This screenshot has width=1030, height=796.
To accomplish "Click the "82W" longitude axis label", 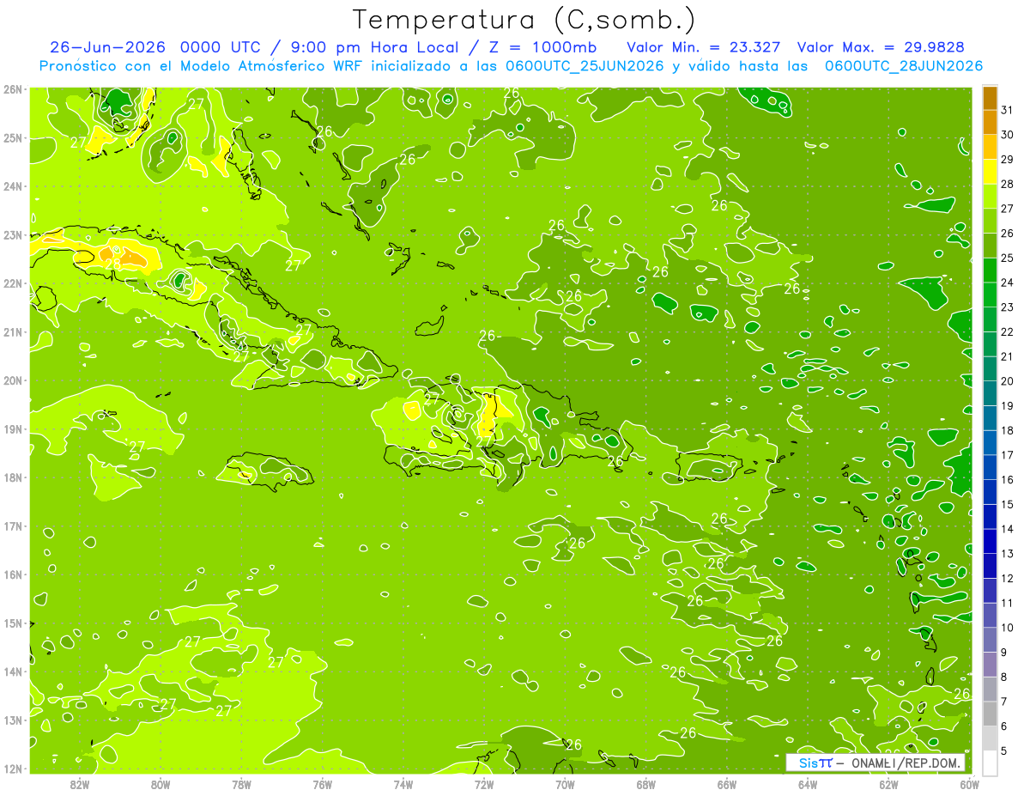I will click(79, 785).
